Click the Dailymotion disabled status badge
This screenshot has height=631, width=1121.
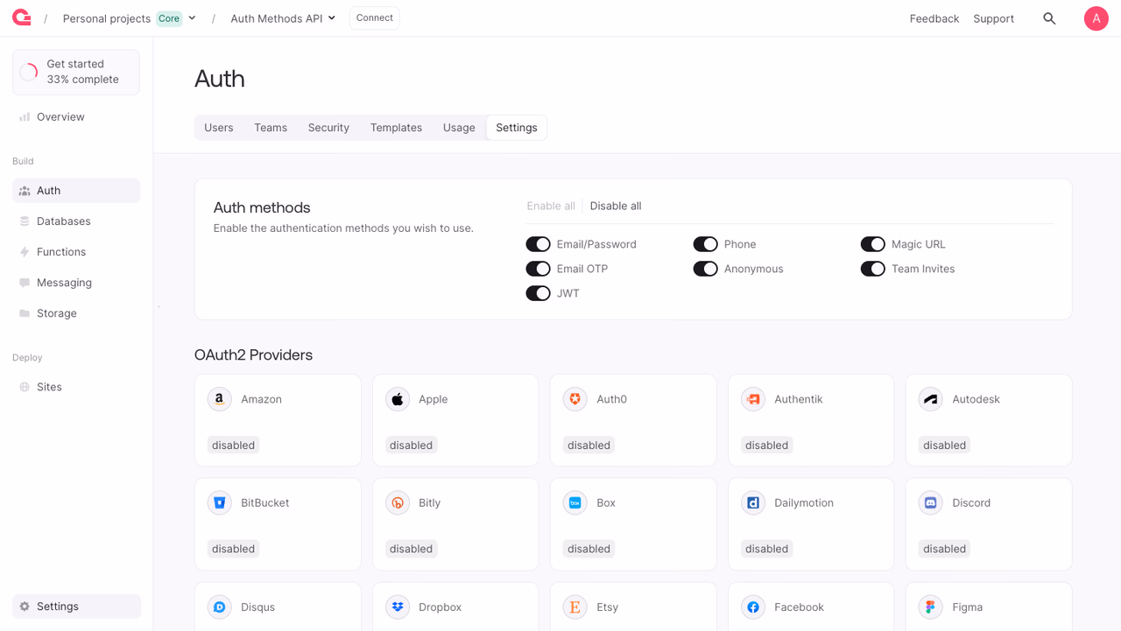coord(767,550)
